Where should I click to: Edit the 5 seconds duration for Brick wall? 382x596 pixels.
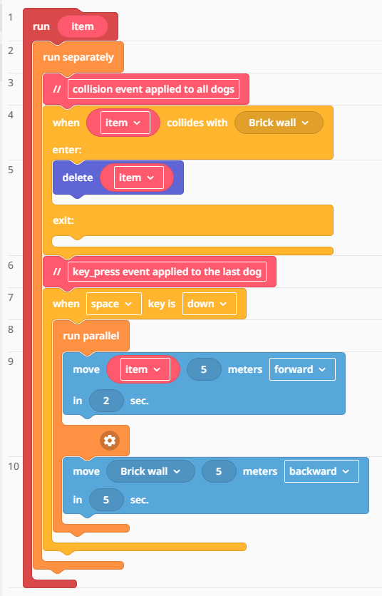click(x=106, y=500)
